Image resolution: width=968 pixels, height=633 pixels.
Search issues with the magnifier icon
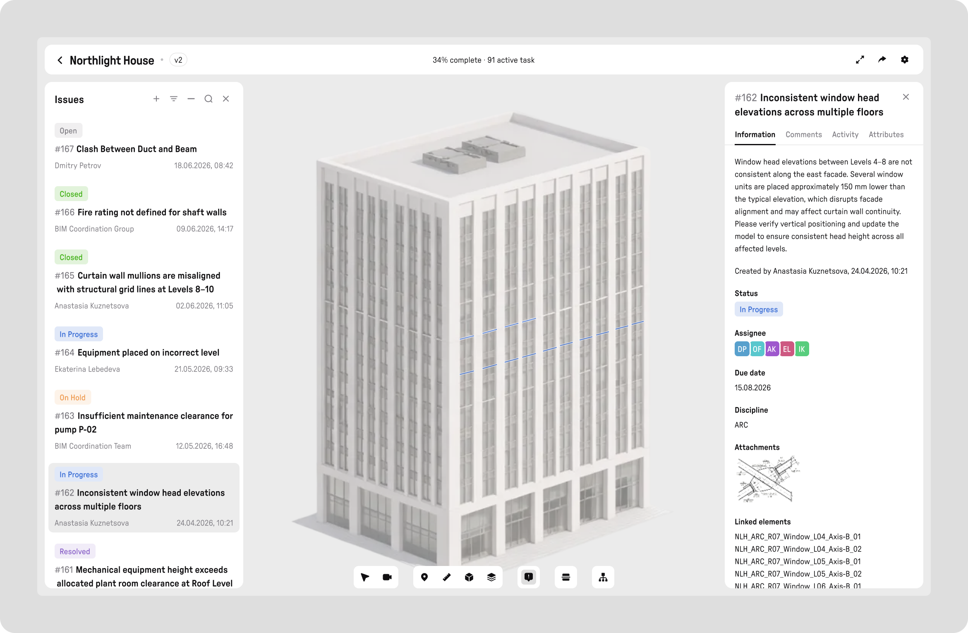(208, 99)
